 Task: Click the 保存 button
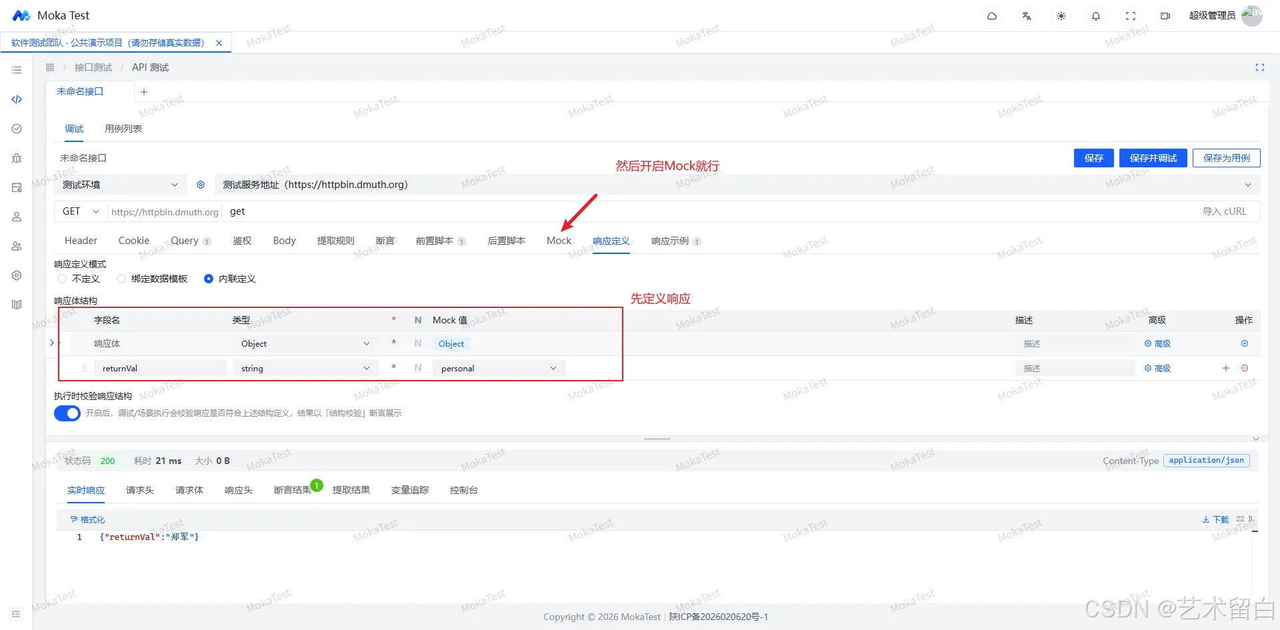coord(1094,158)
